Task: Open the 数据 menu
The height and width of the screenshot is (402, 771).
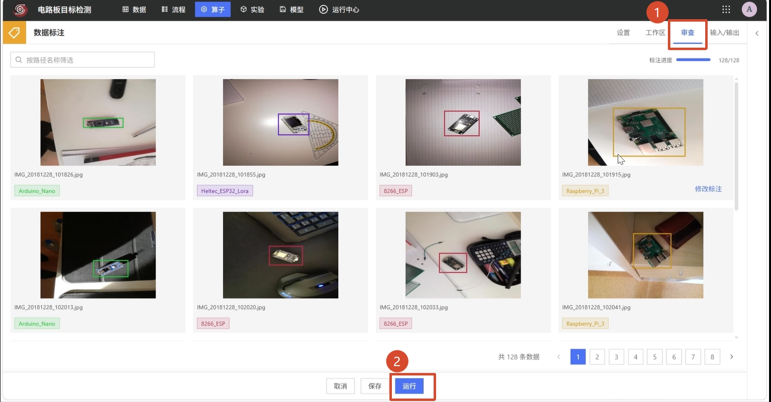Action: coord(134,9)
